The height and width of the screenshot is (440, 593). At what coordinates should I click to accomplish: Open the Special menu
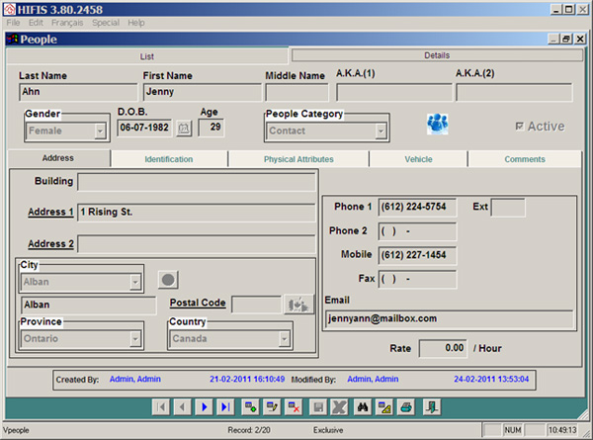click(106, 22)
